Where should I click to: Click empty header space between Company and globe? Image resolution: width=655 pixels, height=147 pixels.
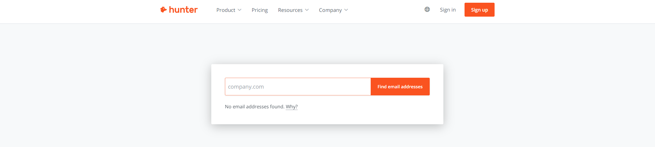click(x=386, y=10)
